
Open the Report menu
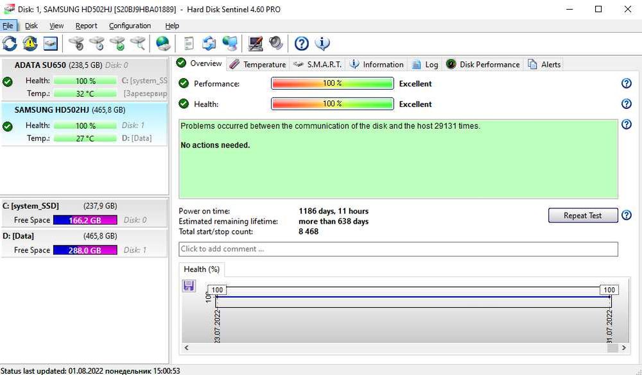tap(87, 26)
